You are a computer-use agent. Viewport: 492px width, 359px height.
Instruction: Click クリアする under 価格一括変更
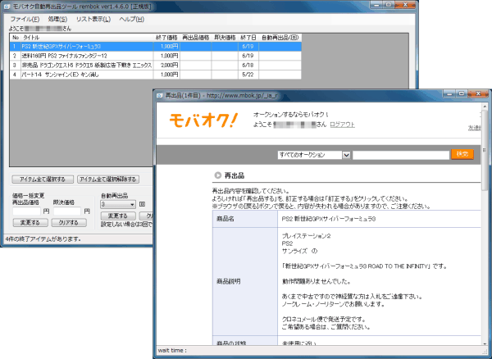coord(69,223)
